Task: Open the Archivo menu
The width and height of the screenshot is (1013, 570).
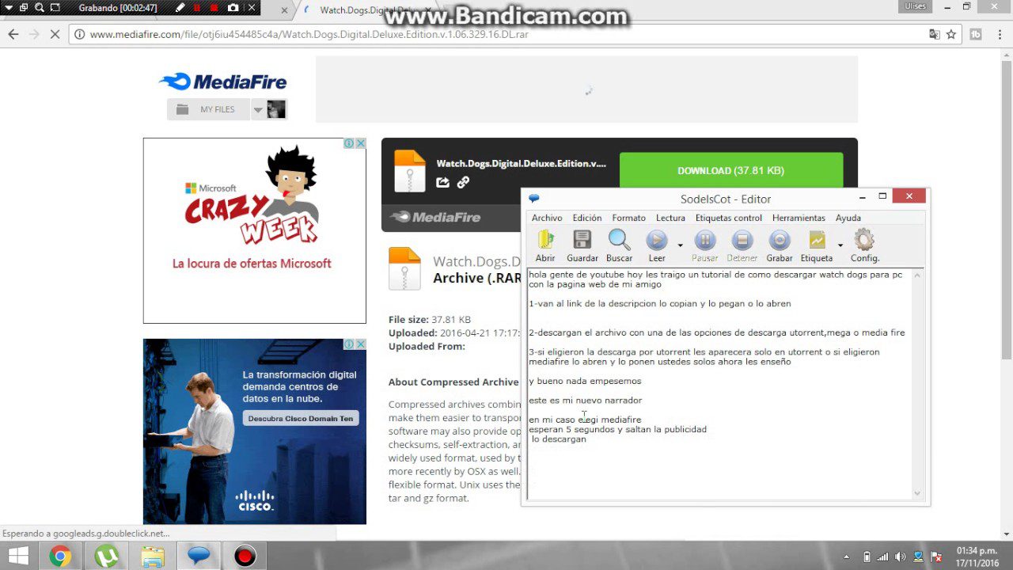Action: click(547, 218)
